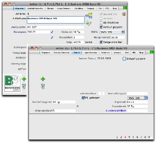Image resolution: width=165 pixels, height=145 pixels.
Task: Click the Business Open logo thumbnail
Action: pyautogui.click(x=12, y=84)
